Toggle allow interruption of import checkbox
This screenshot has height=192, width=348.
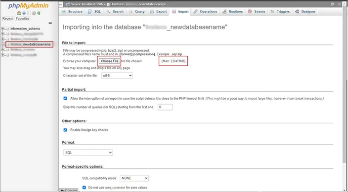[x=65, y=98]
